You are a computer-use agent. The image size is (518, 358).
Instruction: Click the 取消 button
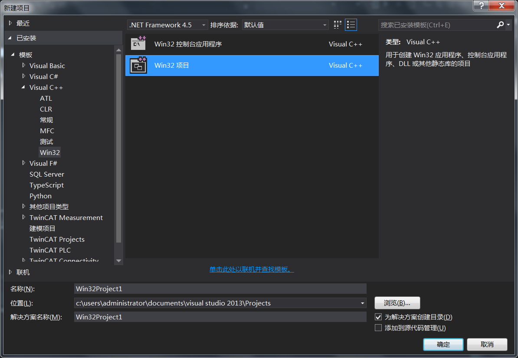[487, 345]
